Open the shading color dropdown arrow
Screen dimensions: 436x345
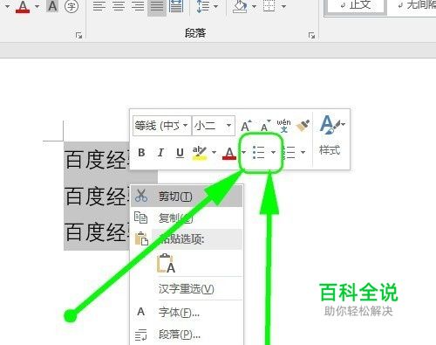coord(254,6)
